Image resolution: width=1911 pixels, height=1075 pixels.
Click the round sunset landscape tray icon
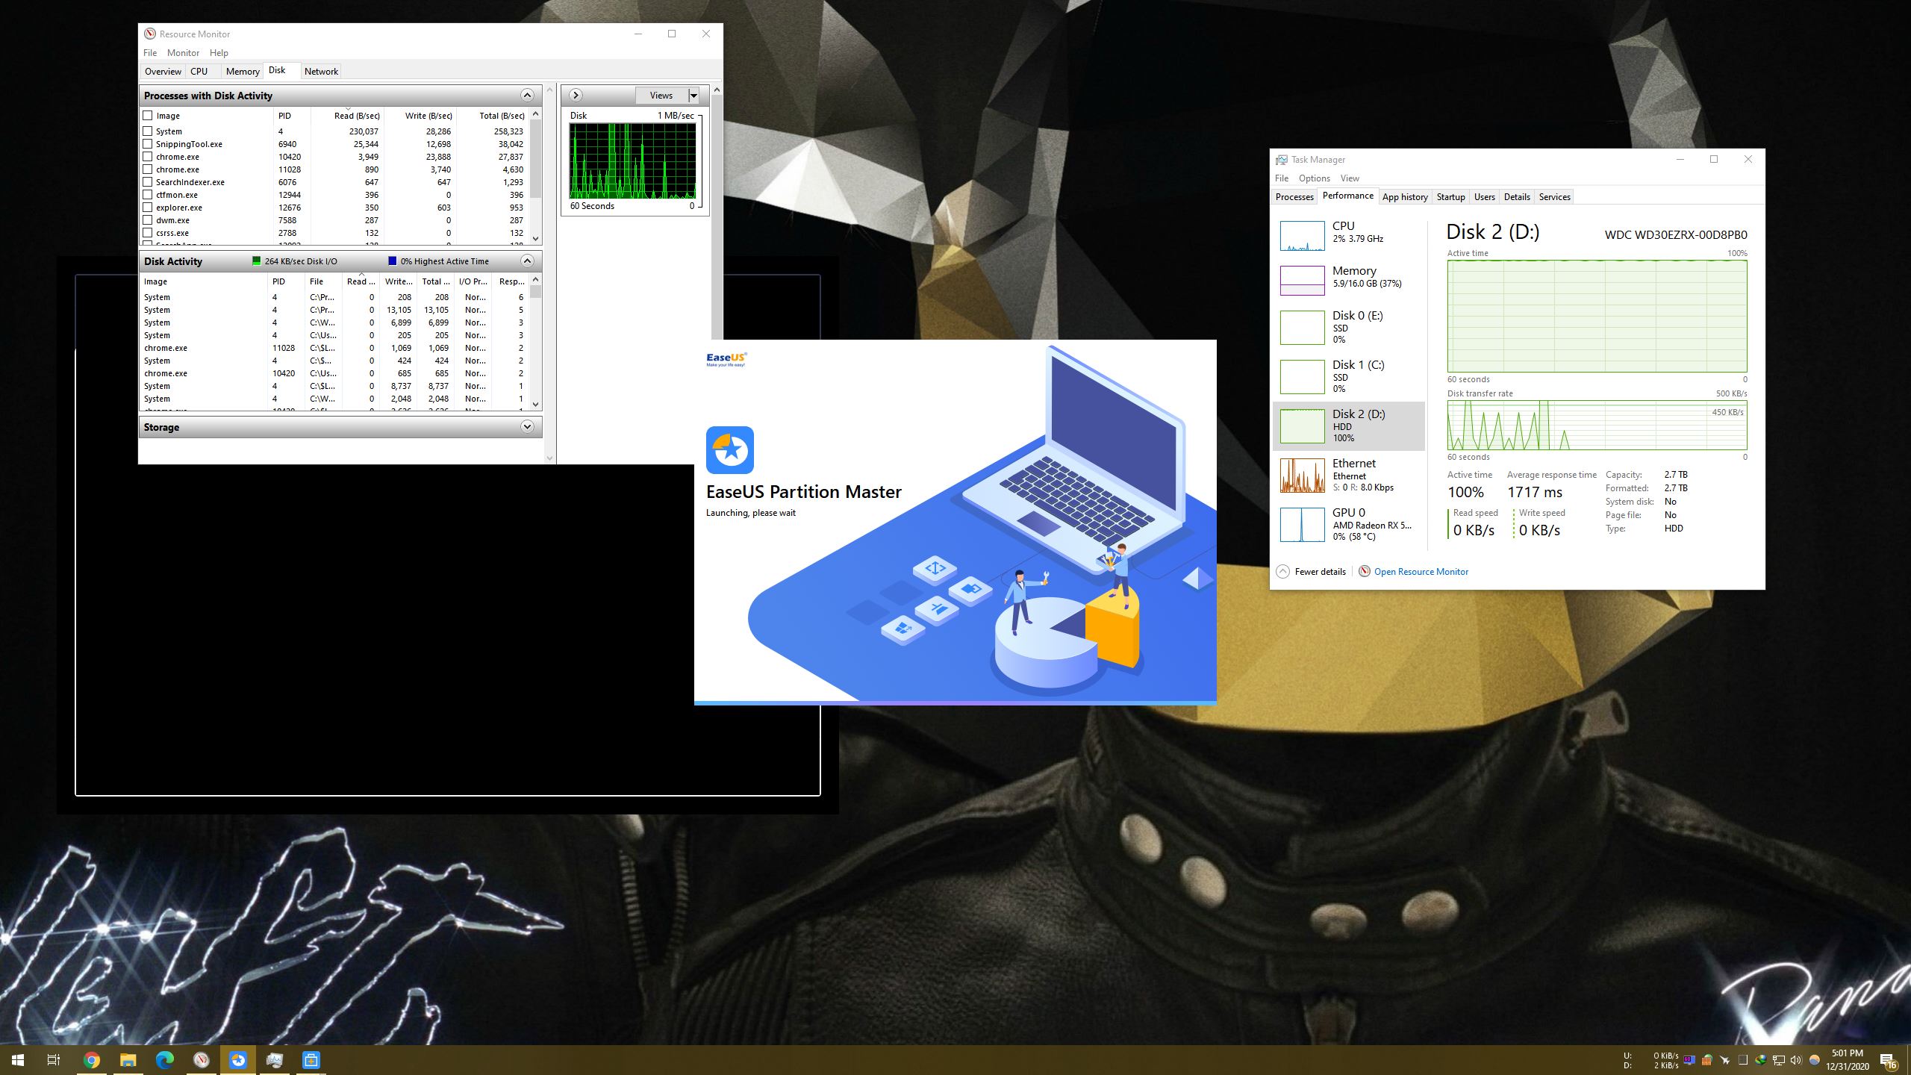(x=1815, y=1060)
